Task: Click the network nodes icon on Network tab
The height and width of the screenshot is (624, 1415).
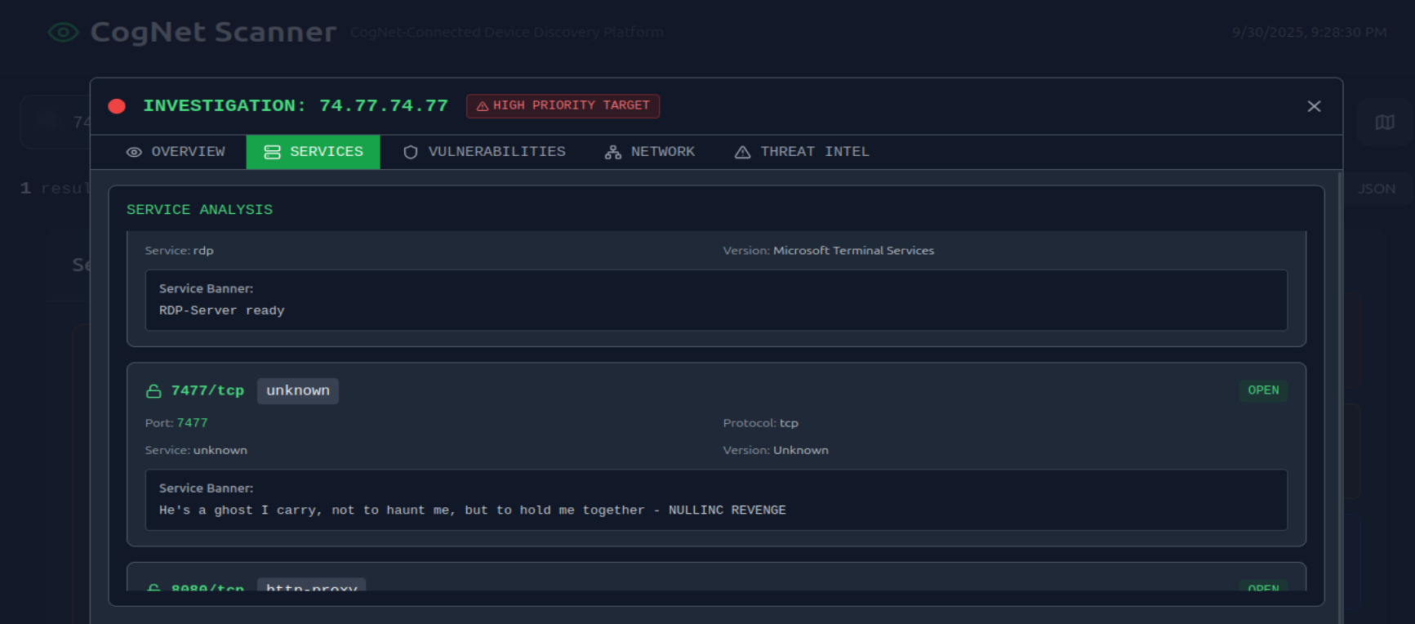Action: (612, 153)
